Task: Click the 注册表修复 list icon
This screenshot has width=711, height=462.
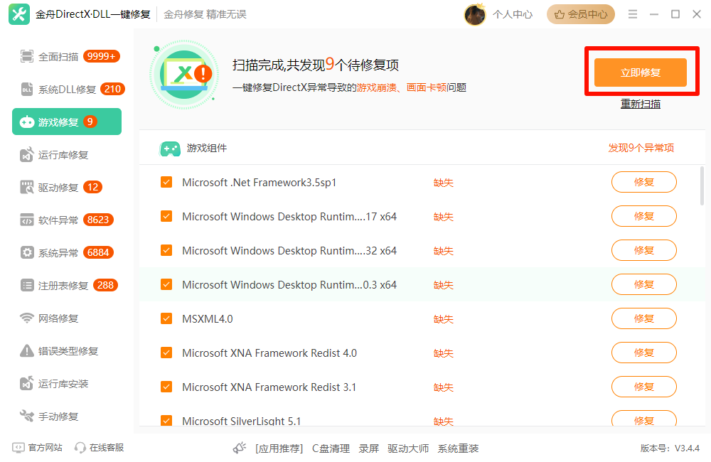Action: pos(27,285)
